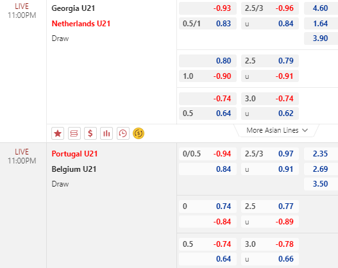Viewport: 338px width, 268px height.
Task: Add Georgia U21 match to favorites star
Action: pos(58,133)
